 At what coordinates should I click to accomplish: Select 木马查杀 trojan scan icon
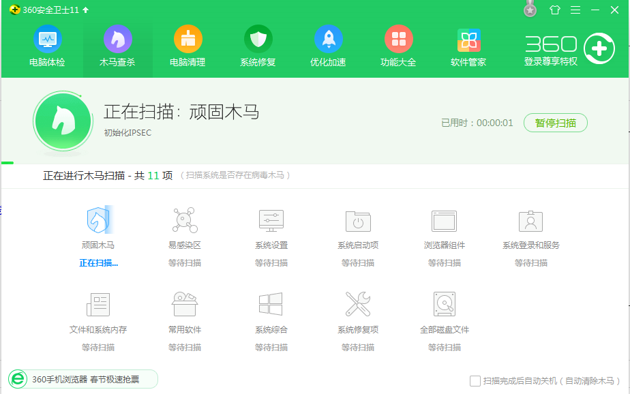coord(118,39)
